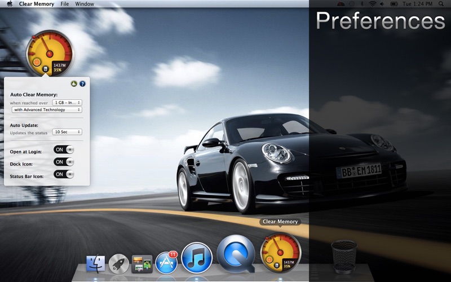Screen dimensions: 451x282
Task: Click the green thumbs-up rate icon
Action: point(74,83)
